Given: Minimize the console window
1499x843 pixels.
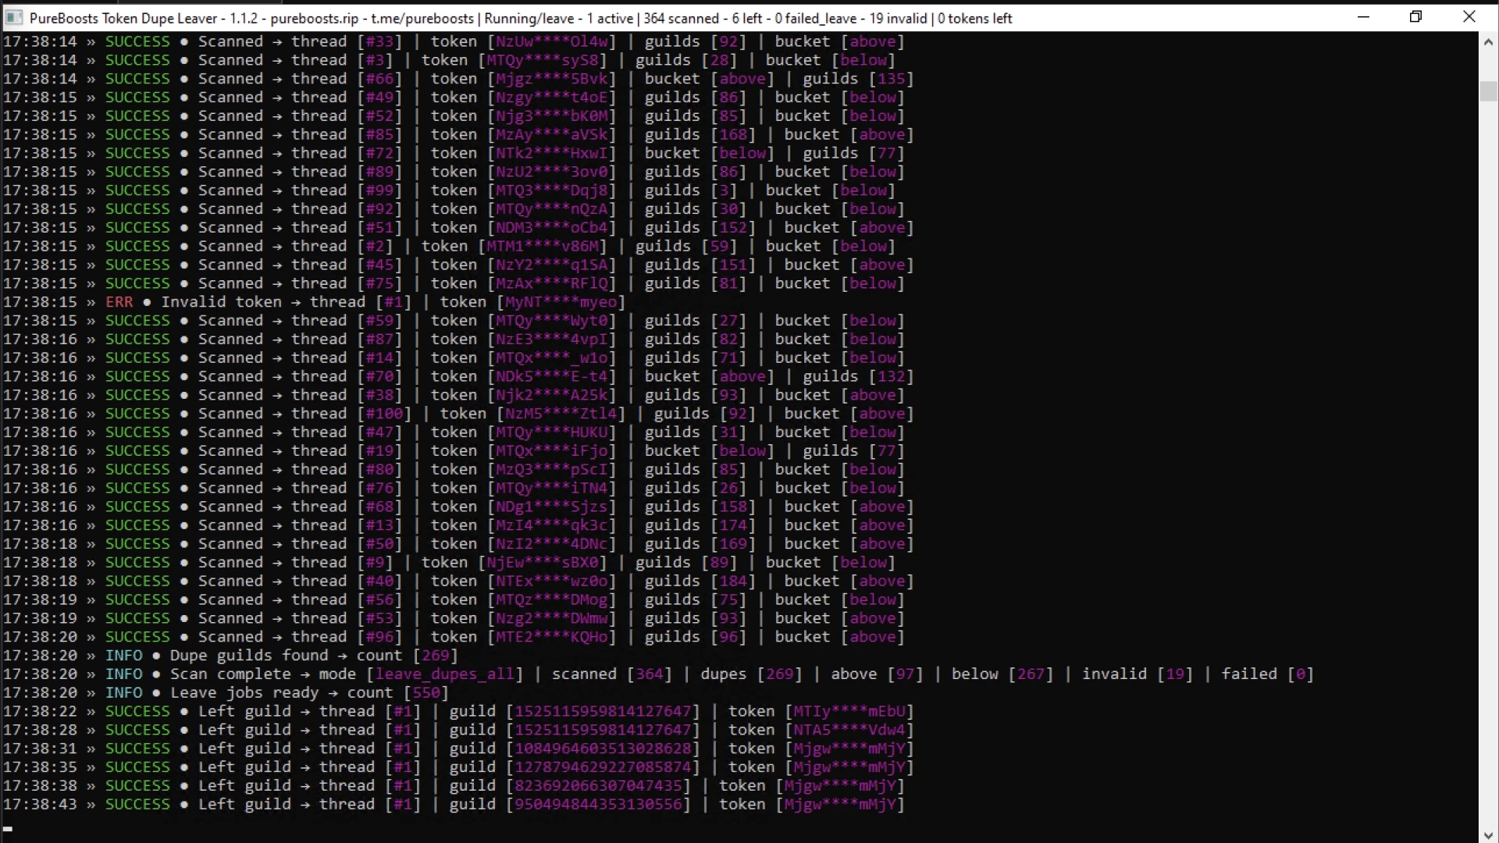Looking at the screenshot, I should coord(1363,17).
